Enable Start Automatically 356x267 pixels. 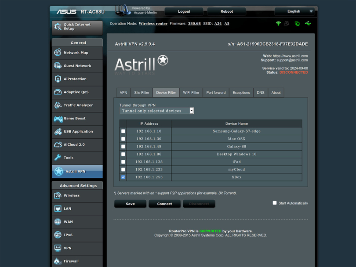pyautogui.click(x=274, y=203)
